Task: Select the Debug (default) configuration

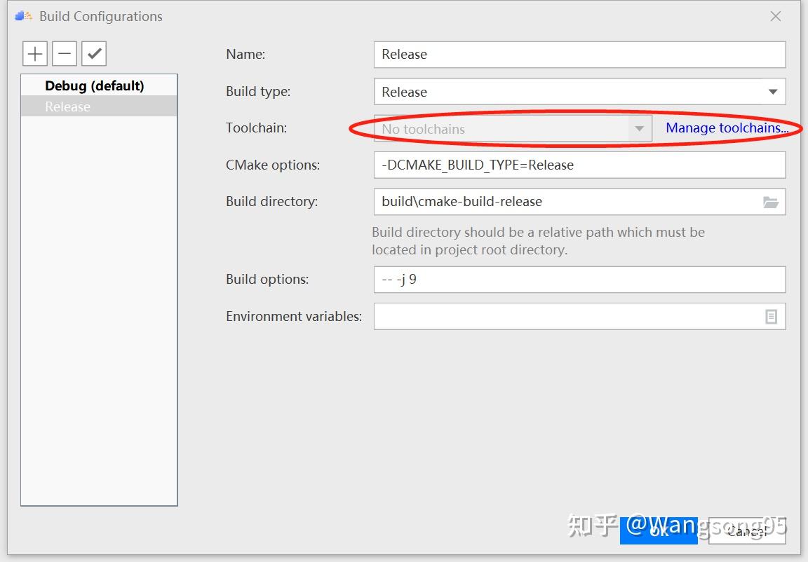Action: [99, 85]
